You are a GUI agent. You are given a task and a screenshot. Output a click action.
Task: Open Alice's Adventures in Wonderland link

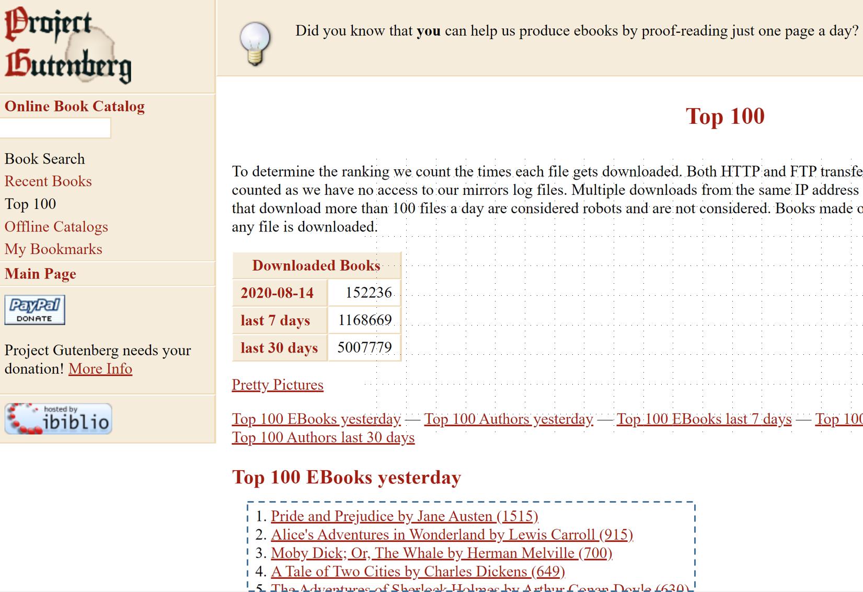452,535
